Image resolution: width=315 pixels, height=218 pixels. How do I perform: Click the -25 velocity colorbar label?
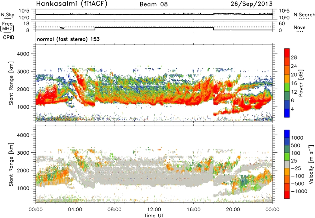pos(296,168)
